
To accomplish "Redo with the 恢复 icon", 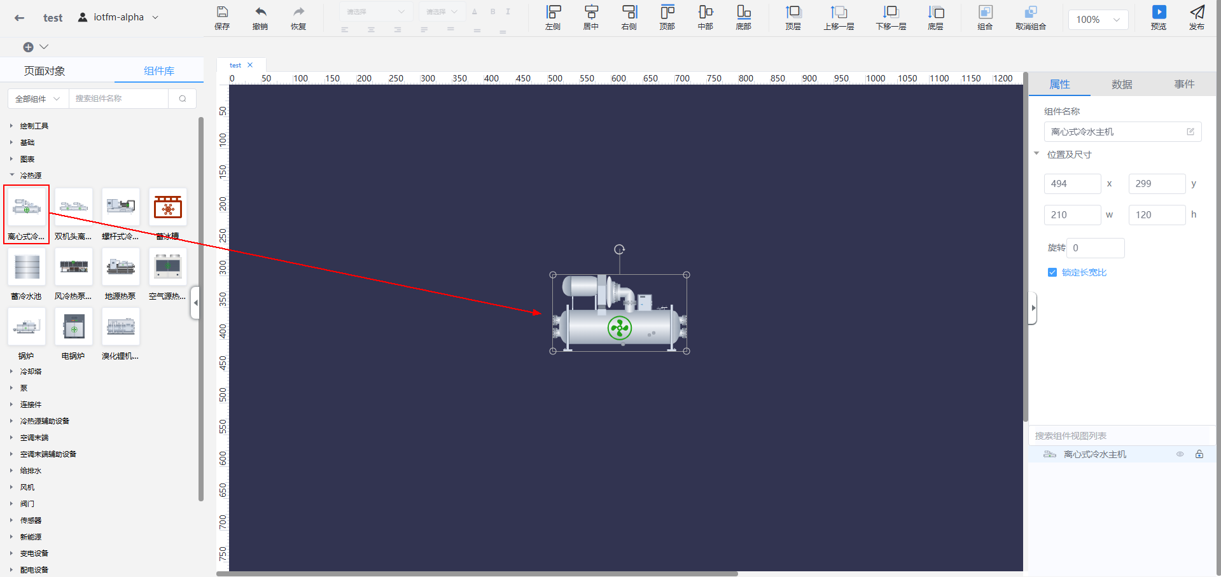I will (x=298, y=12).
